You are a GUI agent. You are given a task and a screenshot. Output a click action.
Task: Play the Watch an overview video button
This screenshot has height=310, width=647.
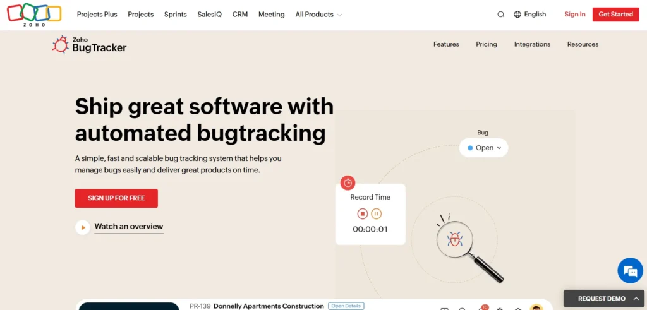(83, 227)
